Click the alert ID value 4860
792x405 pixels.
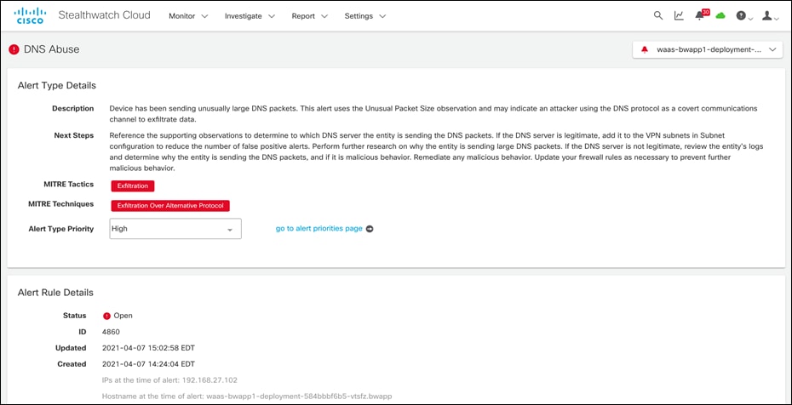[111, 332]
